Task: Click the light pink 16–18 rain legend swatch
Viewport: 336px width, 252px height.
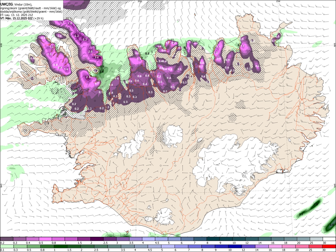Action: point(275,246)
